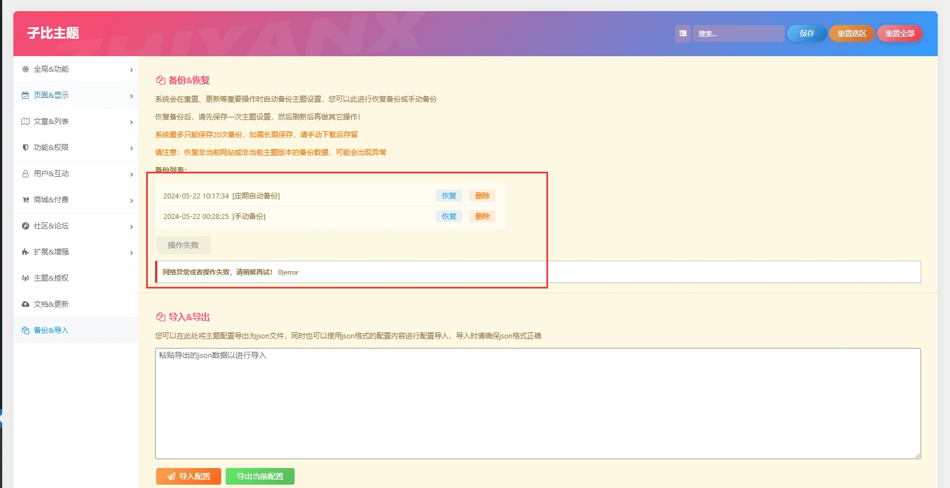Click the 页面&显示 calendar icon

click(x=25, y=96)
